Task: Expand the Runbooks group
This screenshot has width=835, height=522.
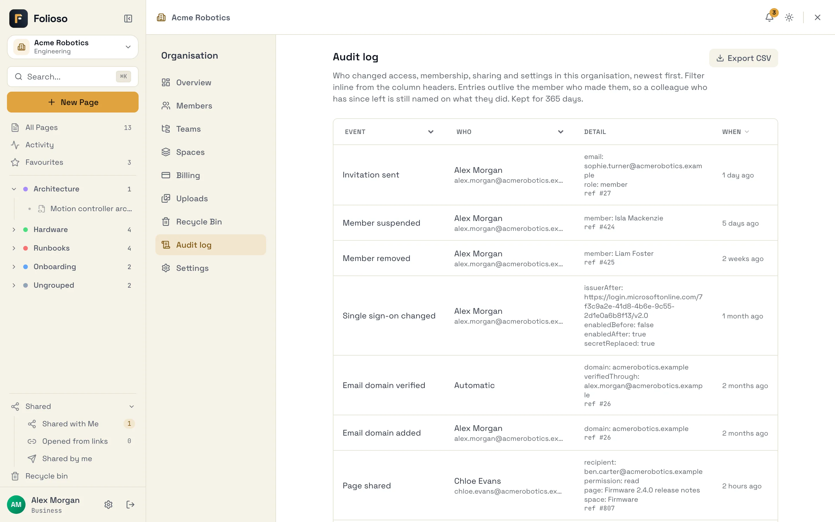Action: click(x=14, y=248)
